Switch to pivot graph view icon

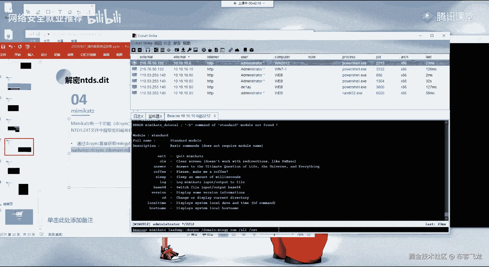pyautogui.click(x=156, y=50)
